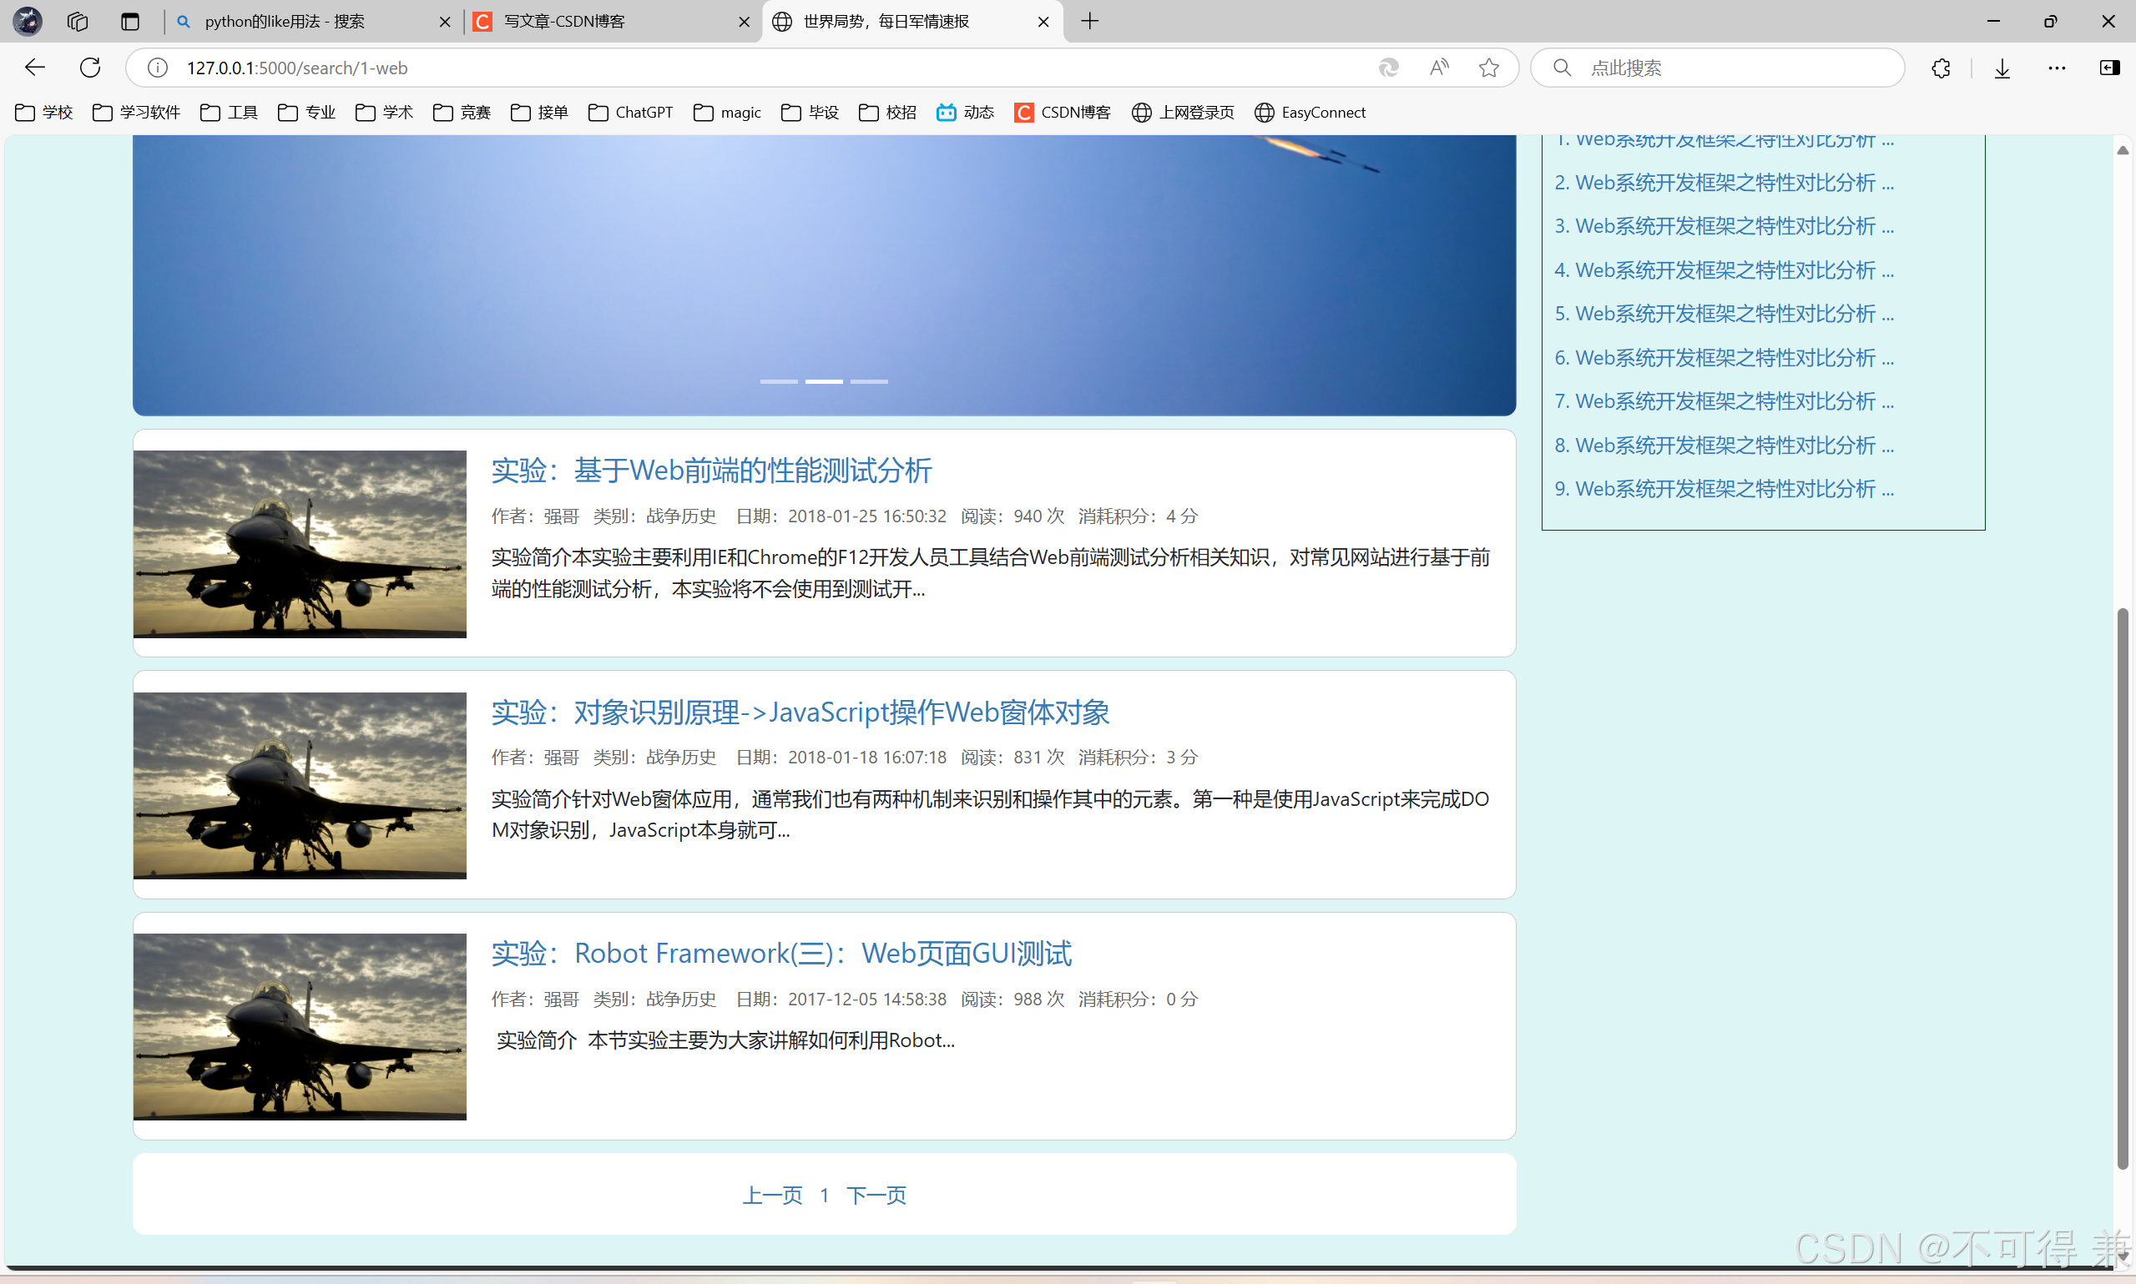Open article Robot Framework(三)：Web页面GUI测试

click(x=780, y=954)
